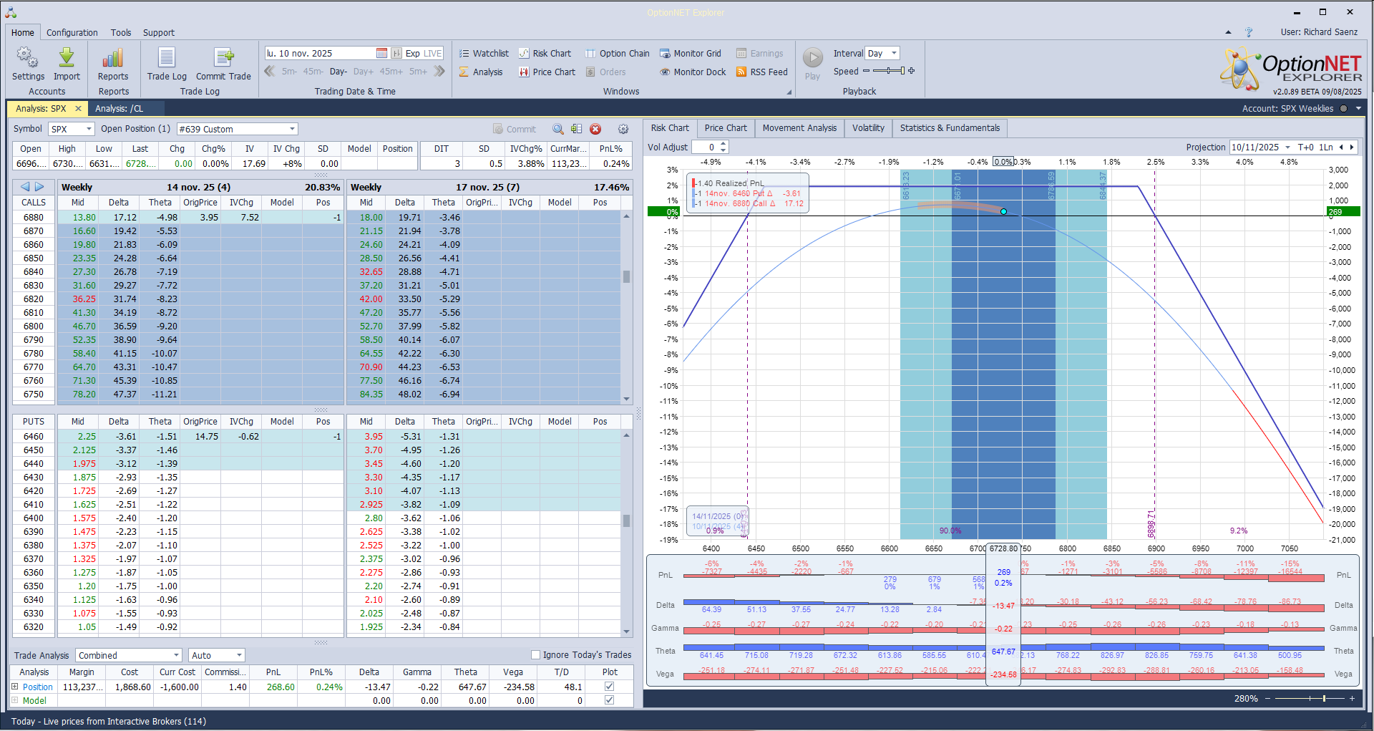Open the Tools ribbon tab

pos(121,32)
